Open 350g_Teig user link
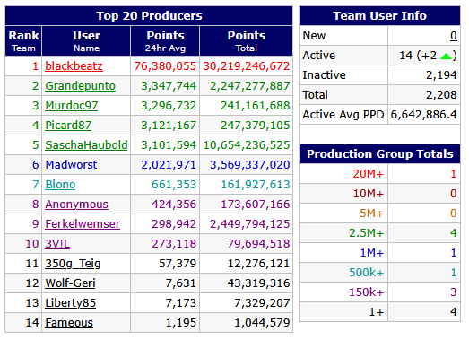This screenshot has width=469, height=340. click(73, 264)
